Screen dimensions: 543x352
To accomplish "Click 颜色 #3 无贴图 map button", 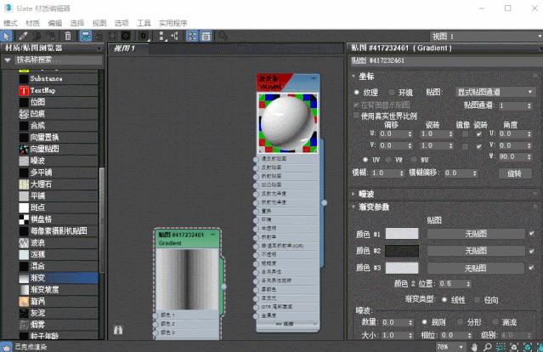I will tap(476, 268).
